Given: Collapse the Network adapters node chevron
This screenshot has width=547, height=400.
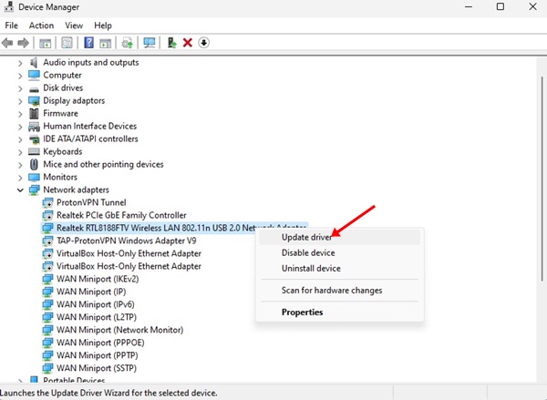Looking at the screenshot, I should [20, 190].
